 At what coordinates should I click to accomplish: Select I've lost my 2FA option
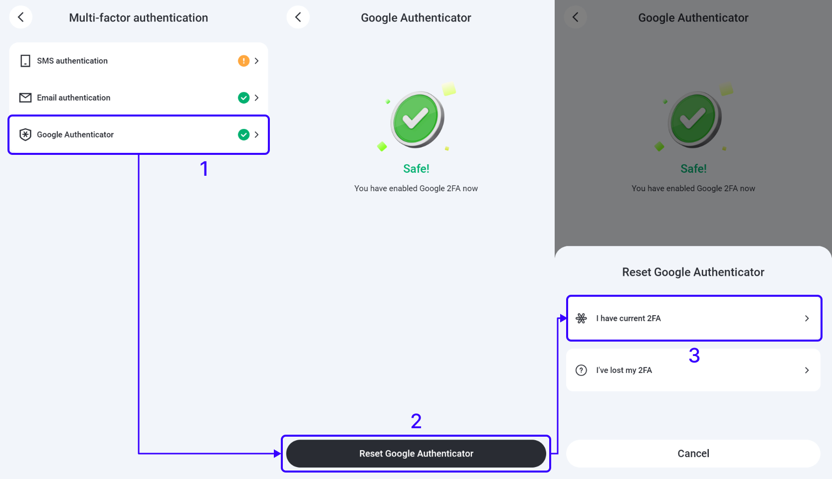point(693,370)
